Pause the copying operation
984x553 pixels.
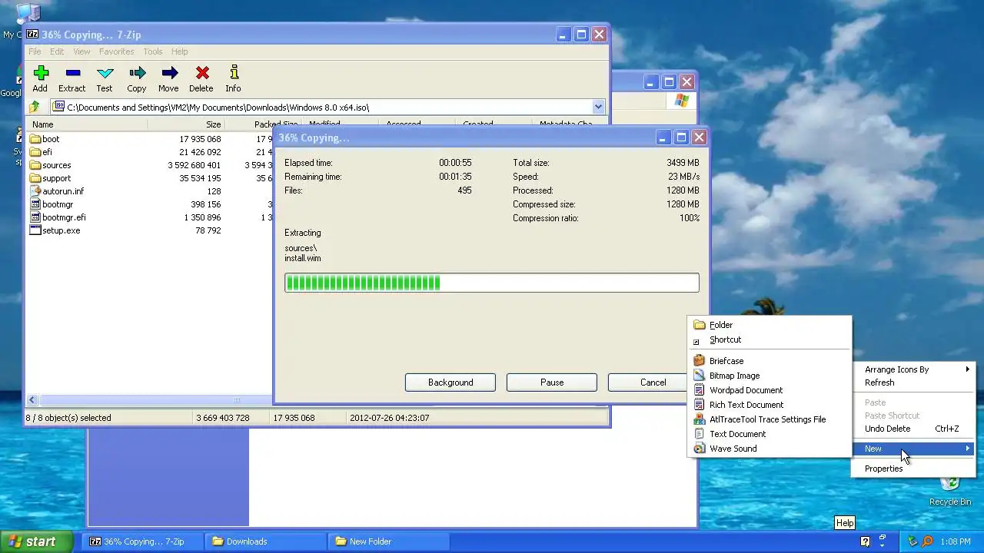click(552, 382)
